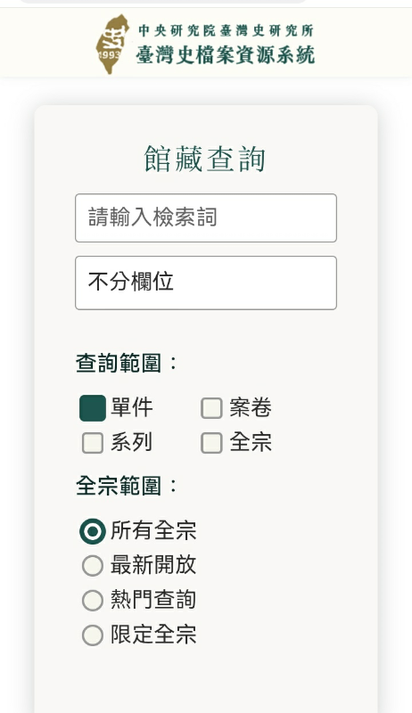Click the 限定全宗 label text

coord(153,635)
